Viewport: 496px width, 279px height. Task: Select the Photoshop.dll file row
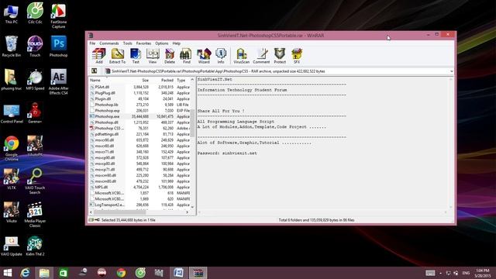pyautogui.click(x=139, y=122)
